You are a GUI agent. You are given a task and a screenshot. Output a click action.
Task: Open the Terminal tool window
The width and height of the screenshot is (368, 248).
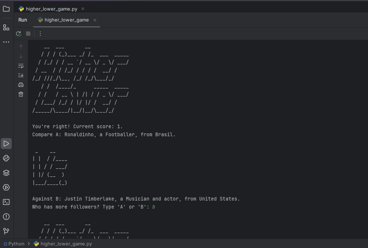(x=6, y=202)
